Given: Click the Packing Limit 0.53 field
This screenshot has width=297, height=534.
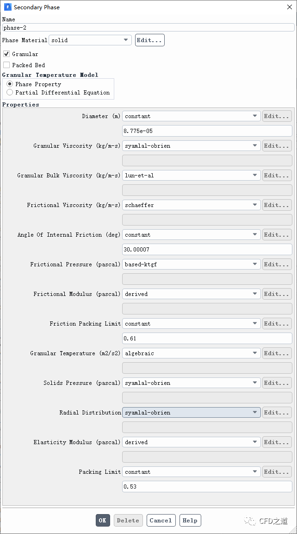Looking at the screenshot, I should point(207,487).
